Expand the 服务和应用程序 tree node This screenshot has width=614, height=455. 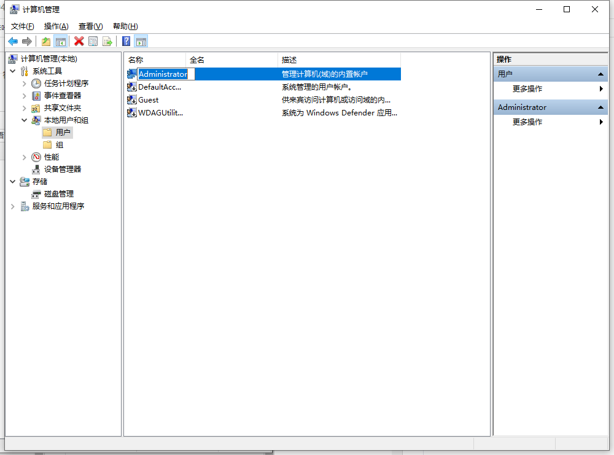[13, 206]
